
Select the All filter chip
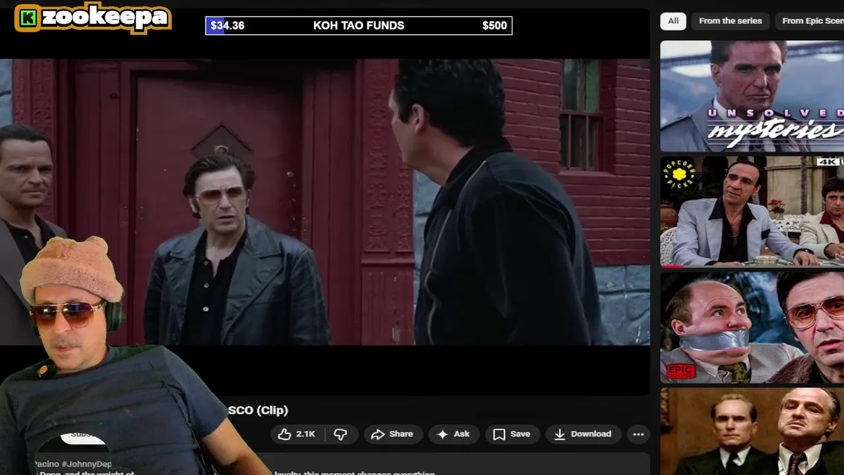coord(673,21)
